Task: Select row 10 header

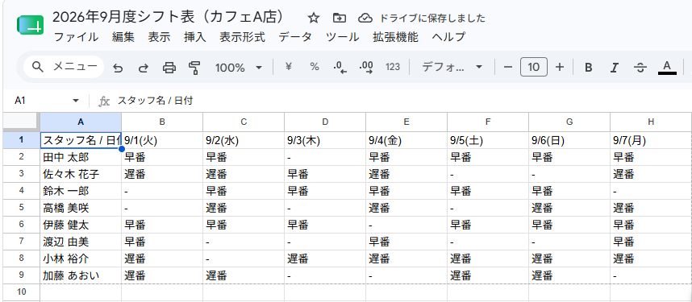Action: tap(22, 292)
